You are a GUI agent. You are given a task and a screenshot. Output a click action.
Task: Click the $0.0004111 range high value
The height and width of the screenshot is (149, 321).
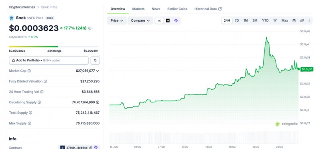point(91,51)
